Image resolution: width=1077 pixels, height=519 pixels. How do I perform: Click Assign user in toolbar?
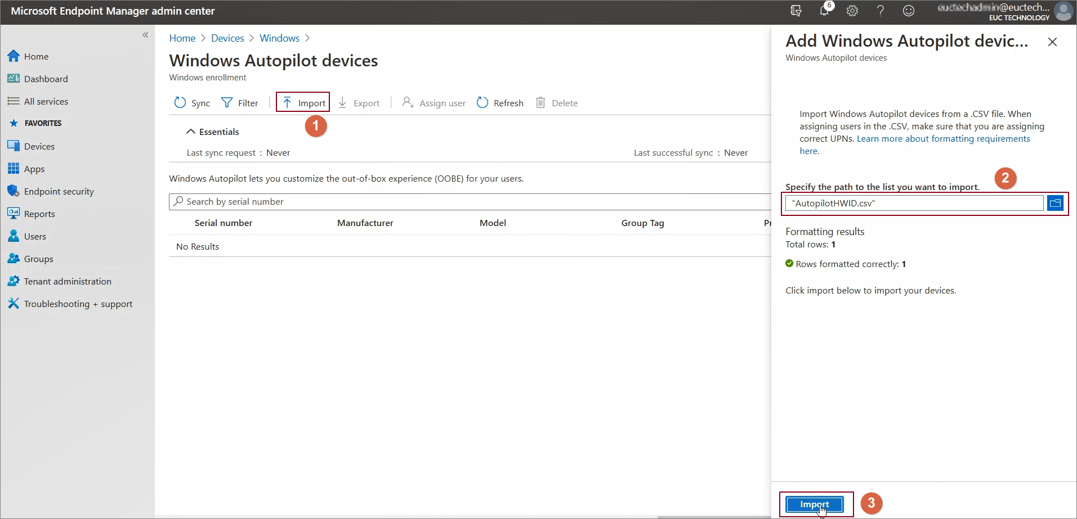434,103
